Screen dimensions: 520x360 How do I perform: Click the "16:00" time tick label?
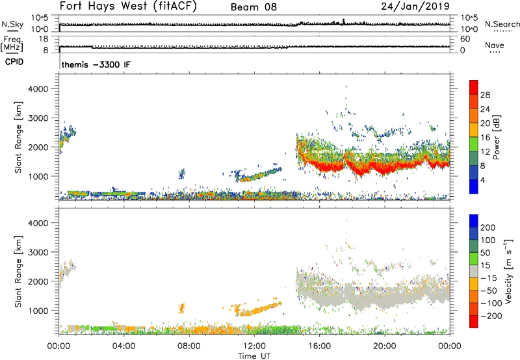point(319,346)
